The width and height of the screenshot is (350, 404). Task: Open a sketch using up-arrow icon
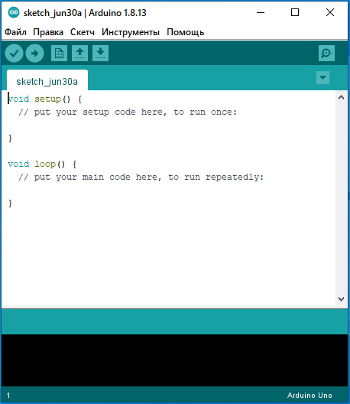pos(79,54)
